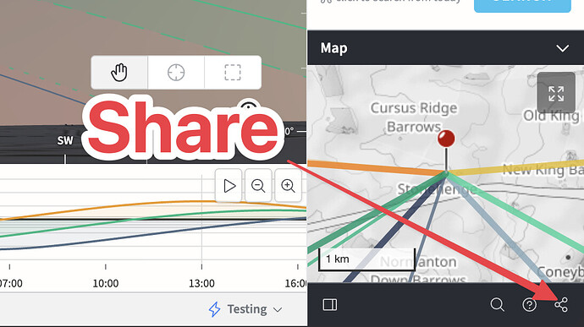Select the pan hand tool
The height and width of the screenshot is (327, 584).
click(119, 73)
